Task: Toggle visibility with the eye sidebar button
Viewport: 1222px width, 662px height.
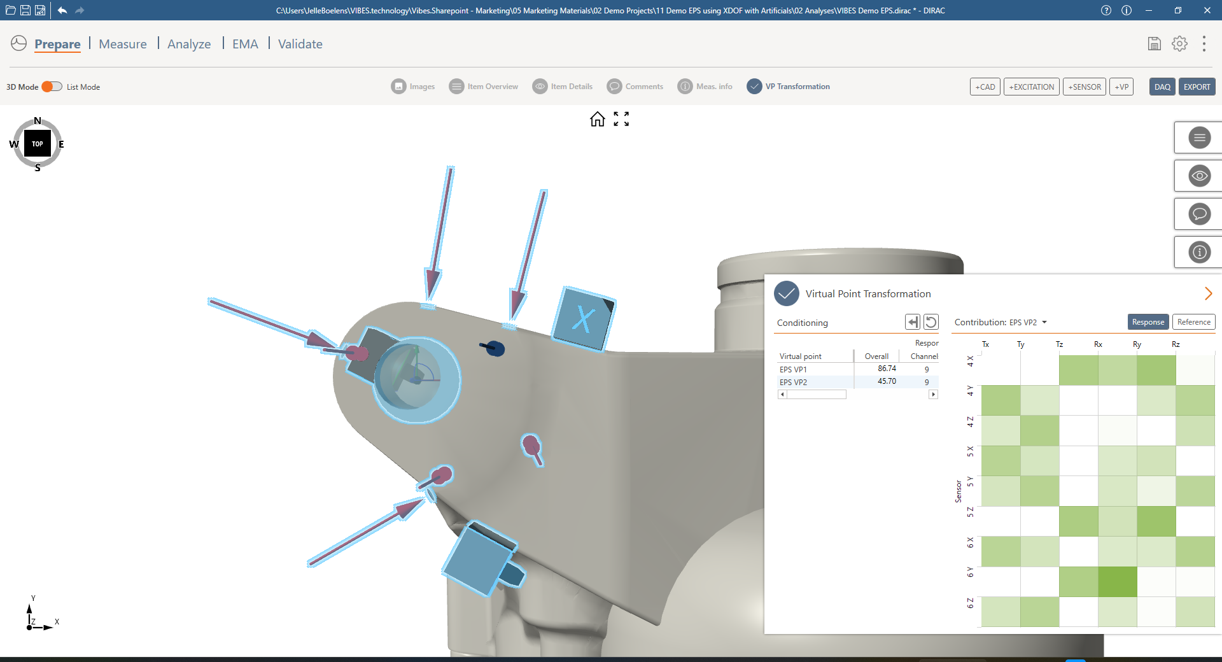Action: (x=1199, y=176)
